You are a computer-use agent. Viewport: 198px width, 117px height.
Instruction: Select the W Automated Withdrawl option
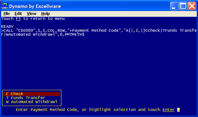coord(31,102)
